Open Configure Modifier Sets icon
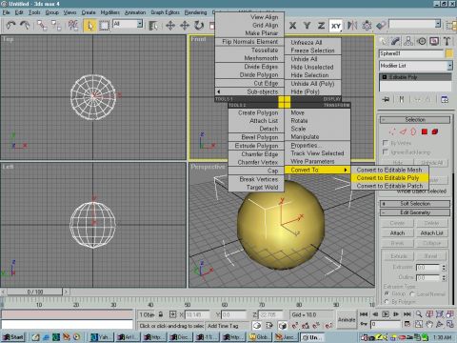The width and height of the screenshot is (457, 343). point(445,99)
